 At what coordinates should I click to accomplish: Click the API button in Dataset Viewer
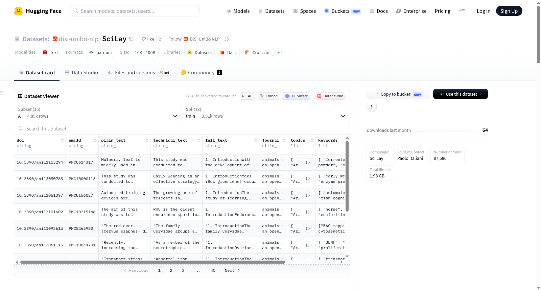248,96
